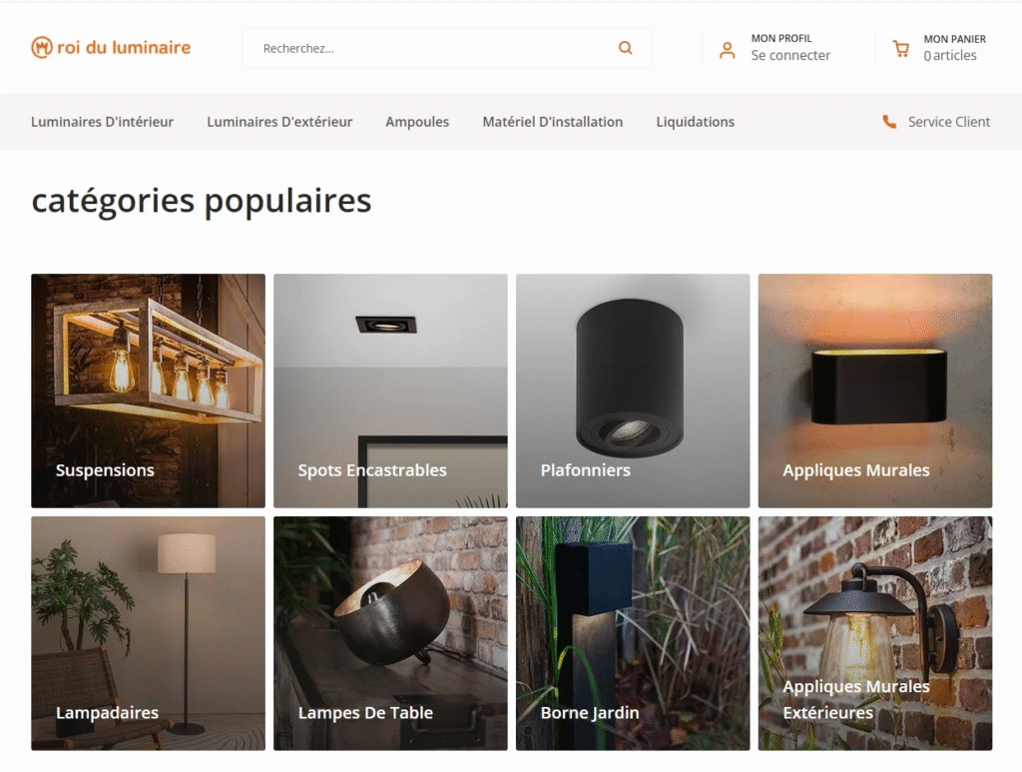Open the shopping cart icon
Screen dimensions: 1022x772
tap(901, 49)
